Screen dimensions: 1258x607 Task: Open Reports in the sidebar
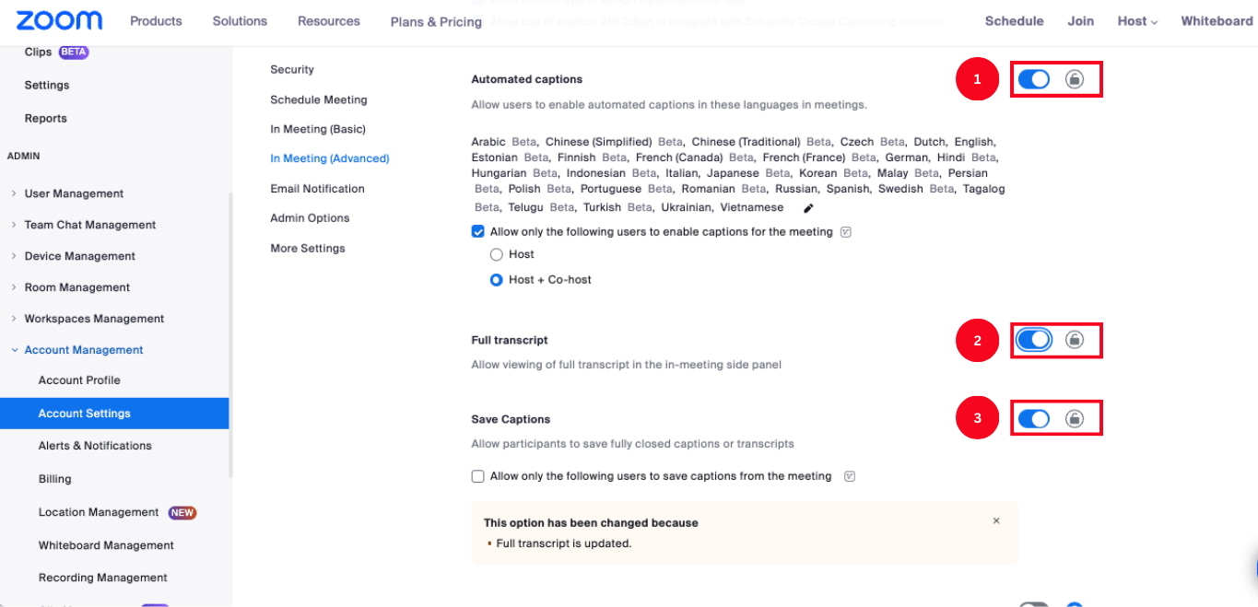pos(46,118)
